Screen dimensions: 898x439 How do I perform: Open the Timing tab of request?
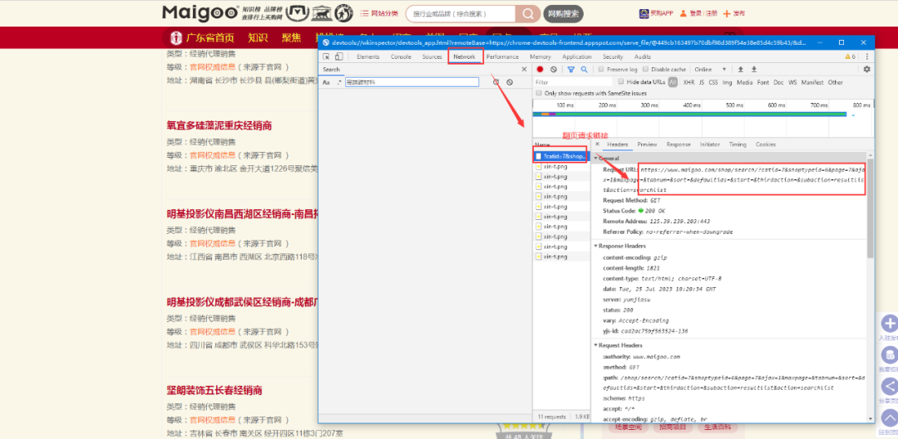[x=738, y=144]
